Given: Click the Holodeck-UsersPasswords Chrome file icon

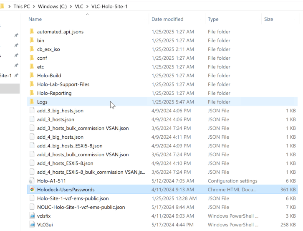Looking at the screenshot, I should [32, 190].
